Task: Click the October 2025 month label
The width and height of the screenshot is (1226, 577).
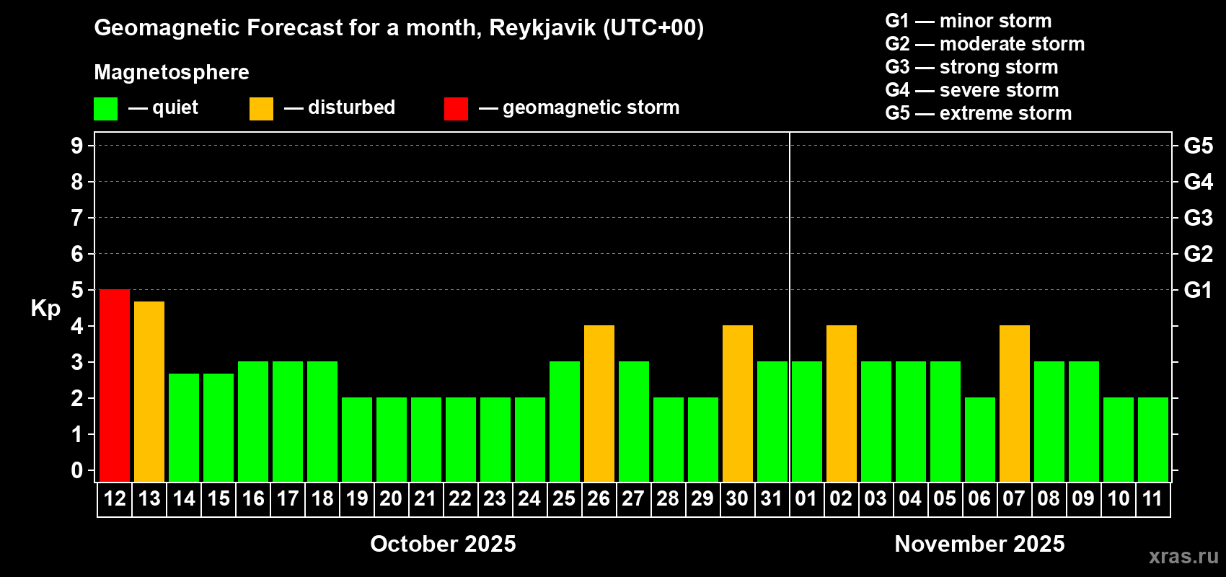Action: tap(443, 544)
